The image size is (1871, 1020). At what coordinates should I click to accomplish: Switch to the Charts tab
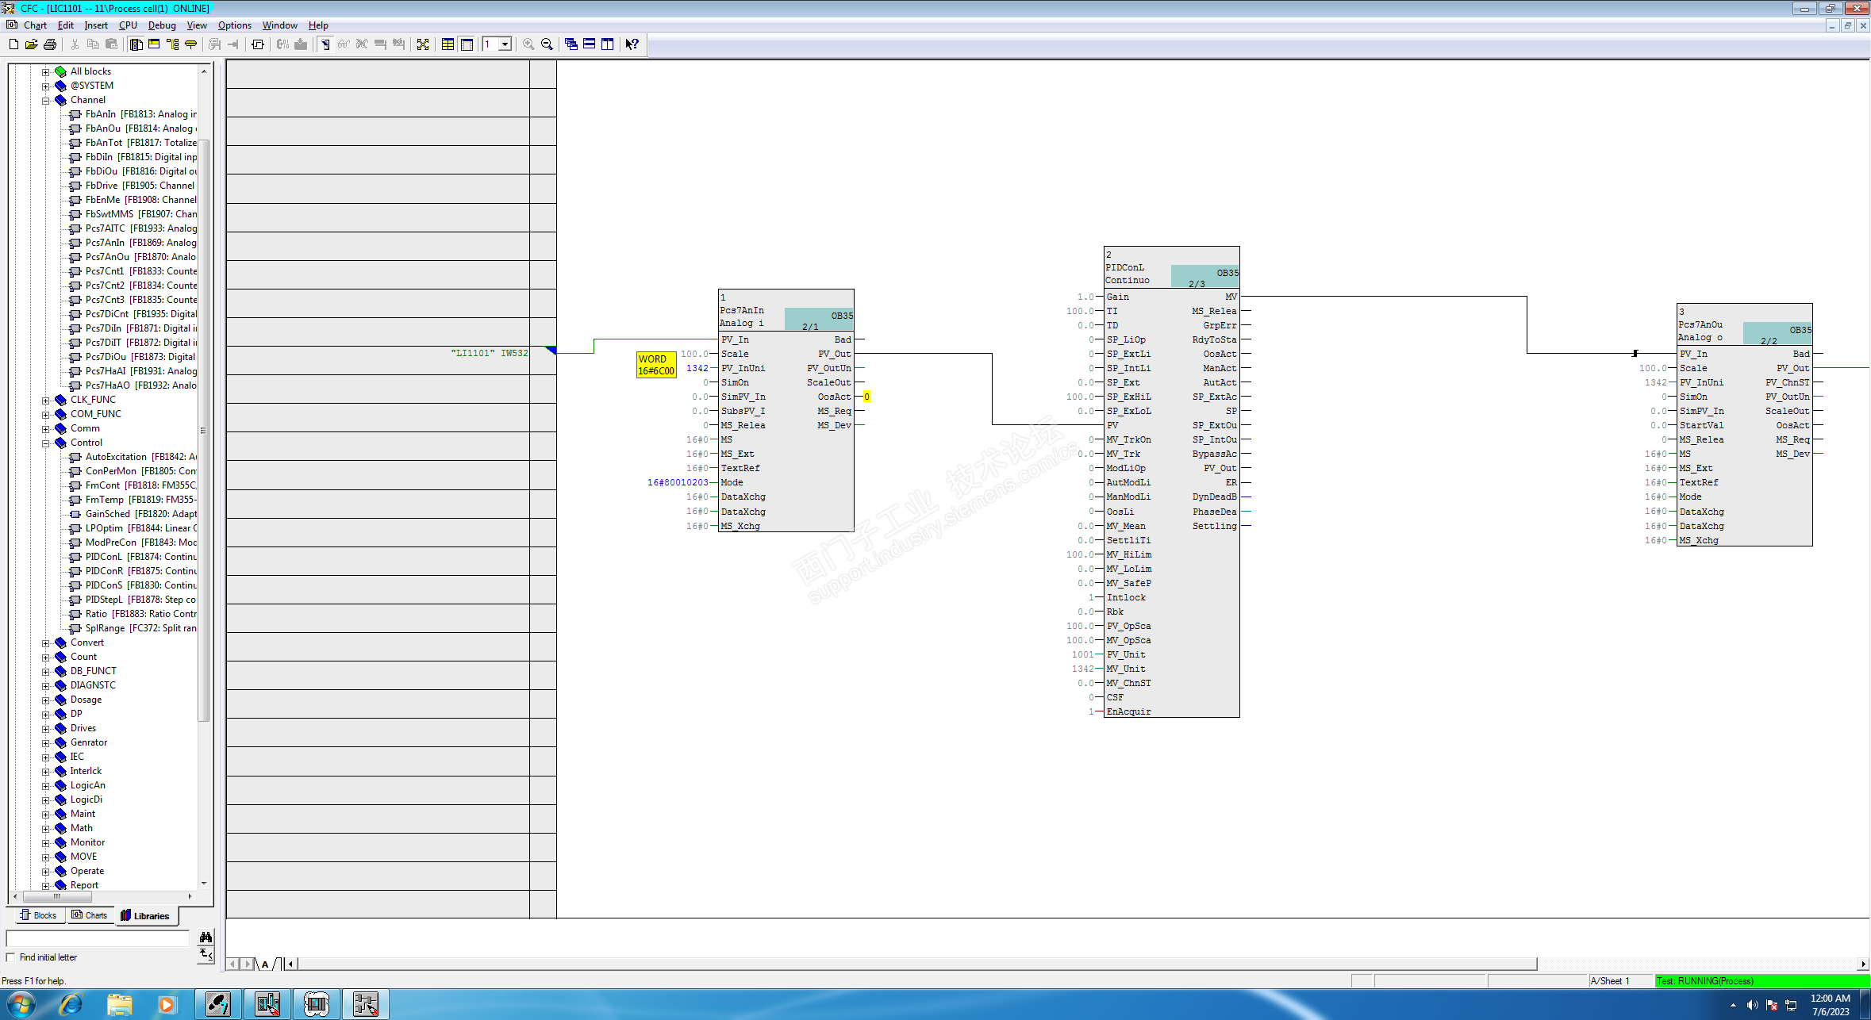click(x=90, y=915)
